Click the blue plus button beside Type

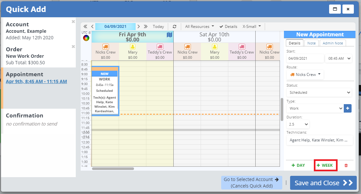pos(348,108)
